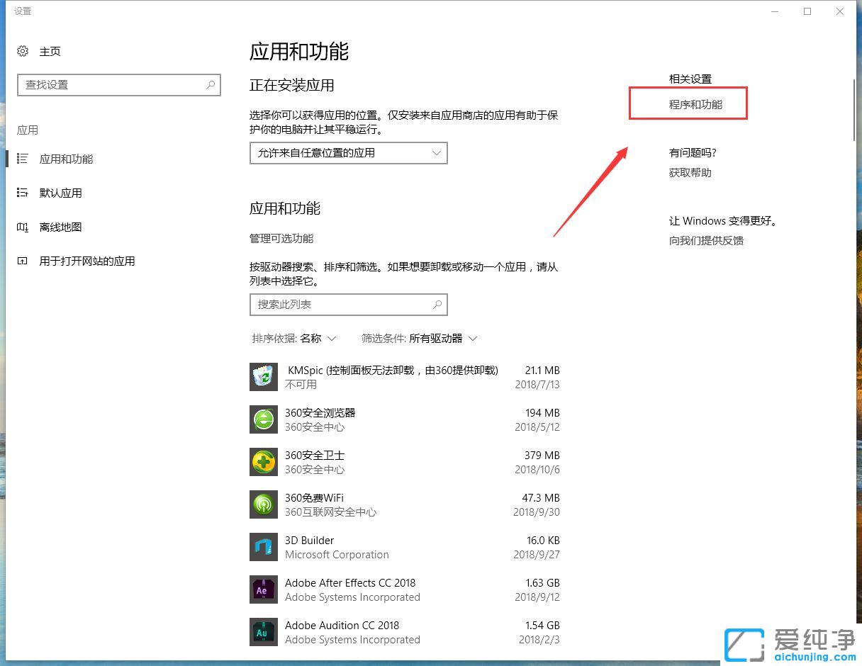862x666 pixels.
Task: Select the 360安全卫士 shield icon
Action: [x=263, y=462]
